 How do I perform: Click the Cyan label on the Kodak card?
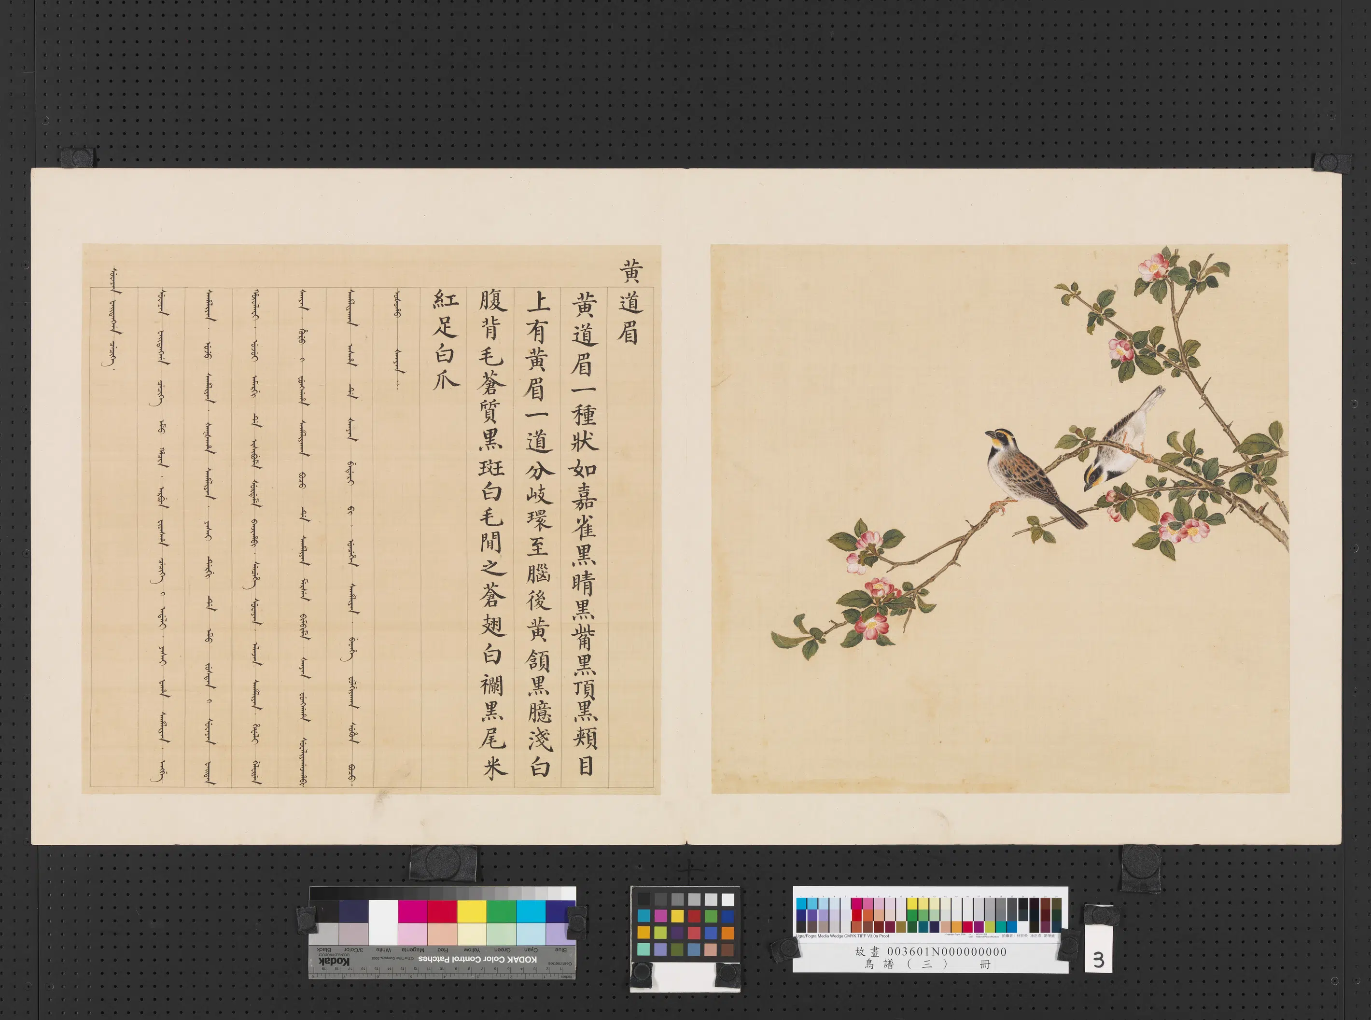point(532,950)
